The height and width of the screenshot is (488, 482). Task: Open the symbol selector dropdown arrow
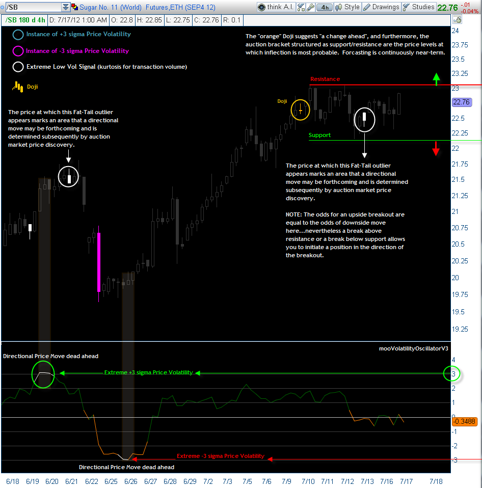pos(66,7)
